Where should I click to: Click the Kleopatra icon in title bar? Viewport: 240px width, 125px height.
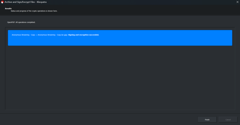pos(2,2)
